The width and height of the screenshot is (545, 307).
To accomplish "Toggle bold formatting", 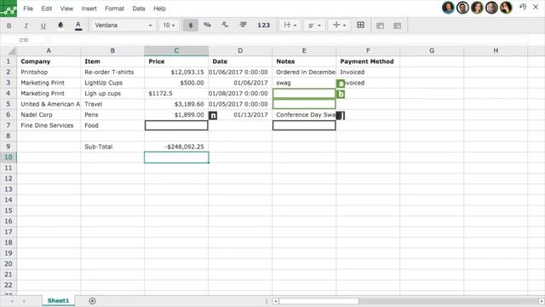I will pos(9,26).
